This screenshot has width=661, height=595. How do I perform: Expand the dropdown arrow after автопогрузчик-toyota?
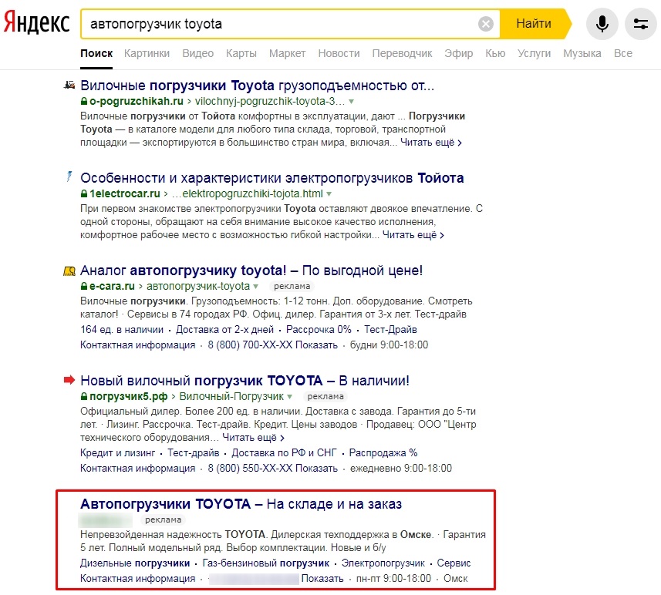[x=255, y=287]
